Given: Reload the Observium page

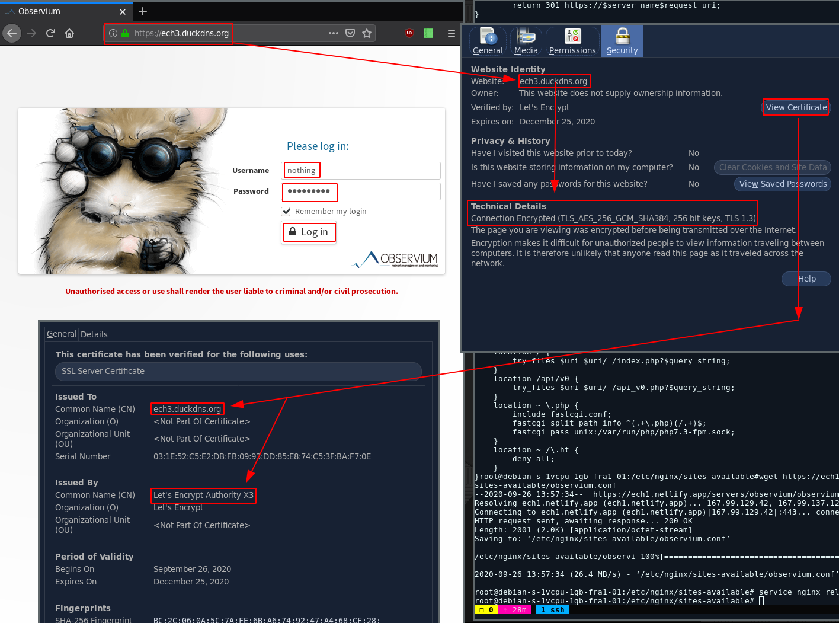Looking at the screenshot, I should tap(50, 33).
